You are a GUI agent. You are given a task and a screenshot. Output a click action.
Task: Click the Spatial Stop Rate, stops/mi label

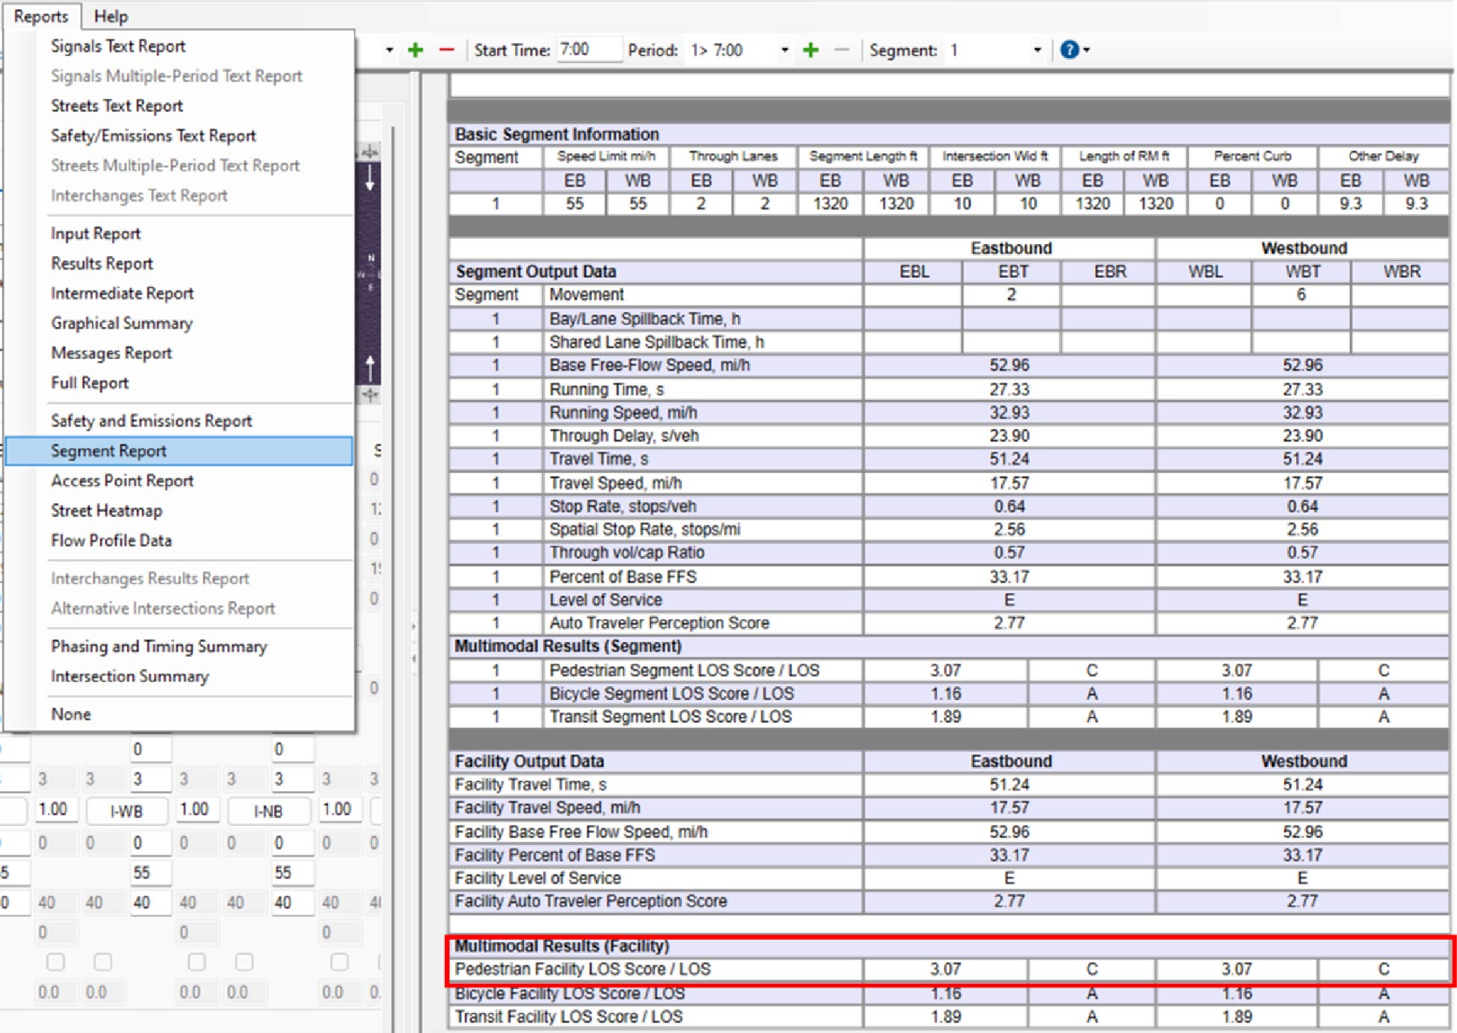[644, 530]
